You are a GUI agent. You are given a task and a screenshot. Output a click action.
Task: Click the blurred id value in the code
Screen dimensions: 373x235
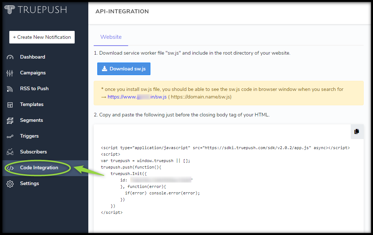[x=161, y=180]
